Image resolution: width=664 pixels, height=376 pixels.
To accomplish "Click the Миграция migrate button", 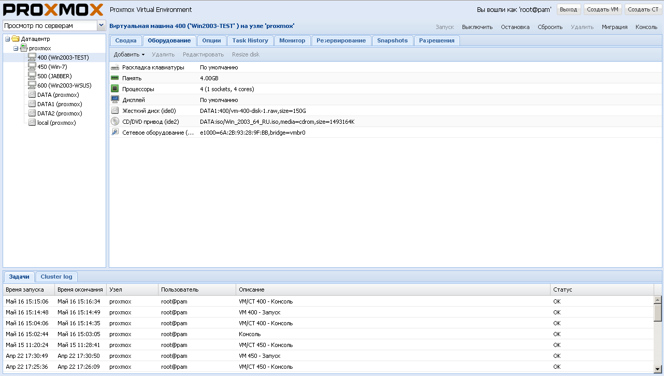I will pyautogui.click(x=614, y=27).
